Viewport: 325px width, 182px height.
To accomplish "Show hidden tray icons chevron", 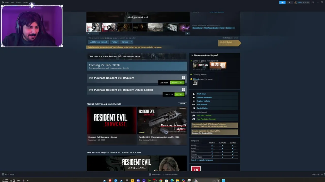I will (x=28, y=180).
